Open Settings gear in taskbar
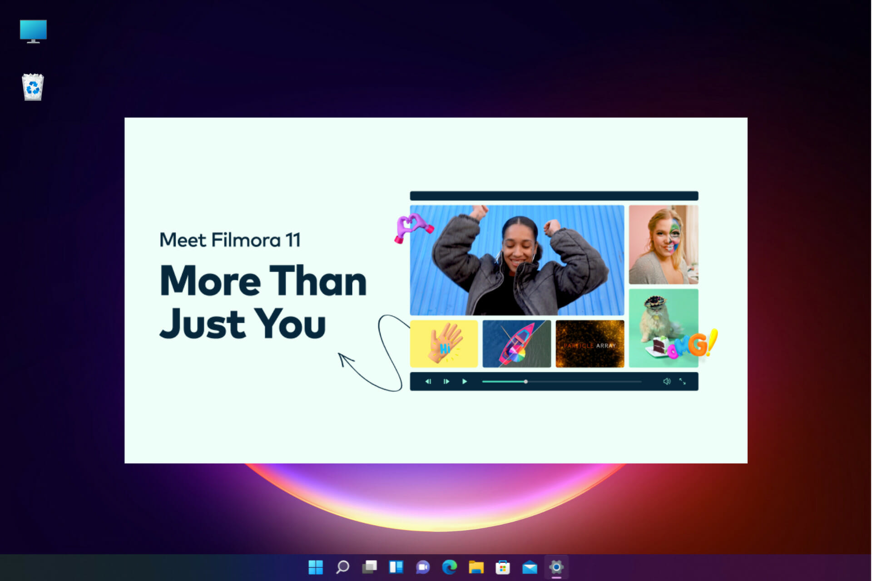The width and height of the screenshot is (872, 581). (x=556, y=567)
